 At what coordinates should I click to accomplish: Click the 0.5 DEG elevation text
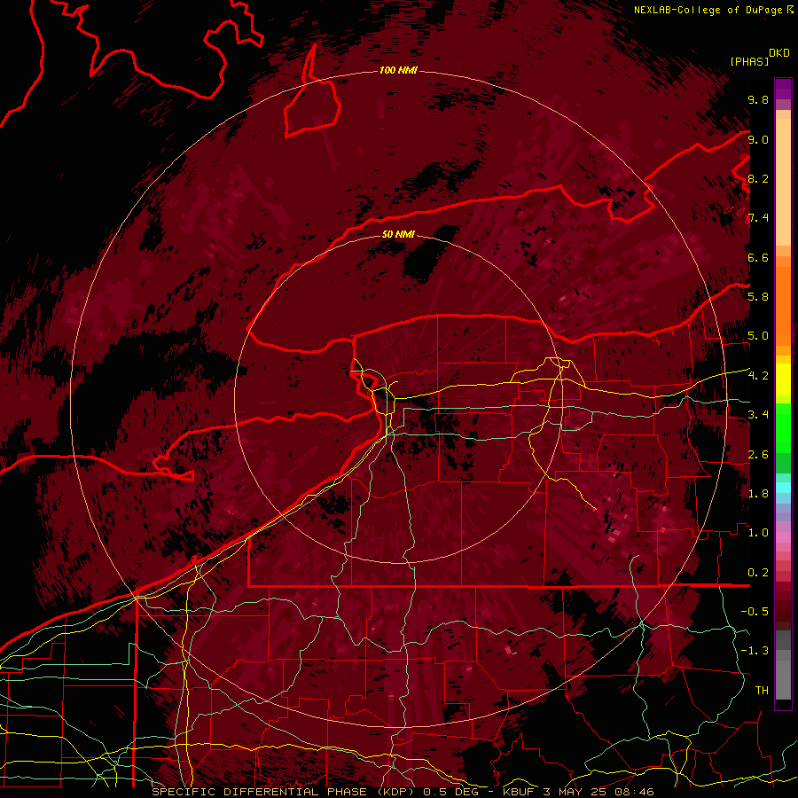pos(451,792)
